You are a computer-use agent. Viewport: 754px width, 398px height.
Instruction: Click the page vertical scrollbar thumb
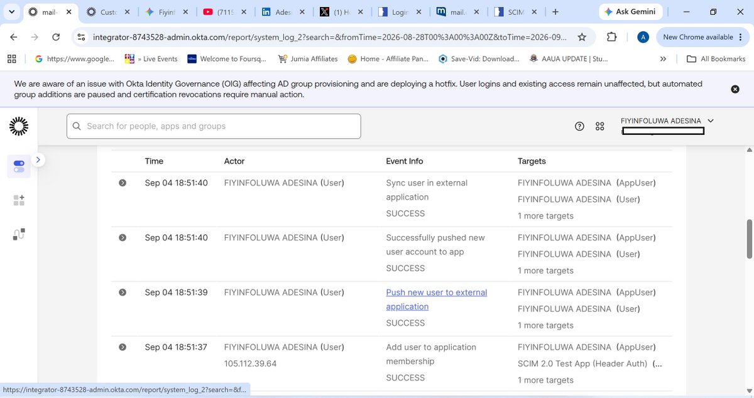[x=749, y=239]
